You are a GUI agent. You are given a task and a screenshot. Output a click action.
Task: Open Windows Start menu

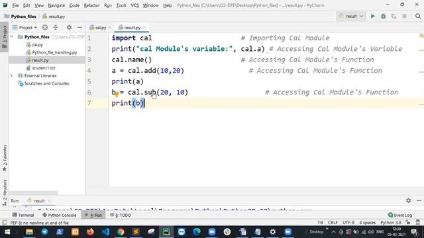point(7,232)
